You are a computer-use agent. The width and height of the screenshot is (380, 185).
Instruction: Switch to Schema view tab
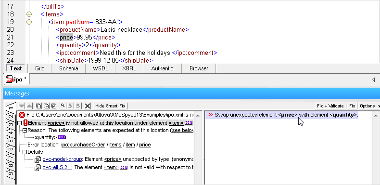tap(69, 68)
